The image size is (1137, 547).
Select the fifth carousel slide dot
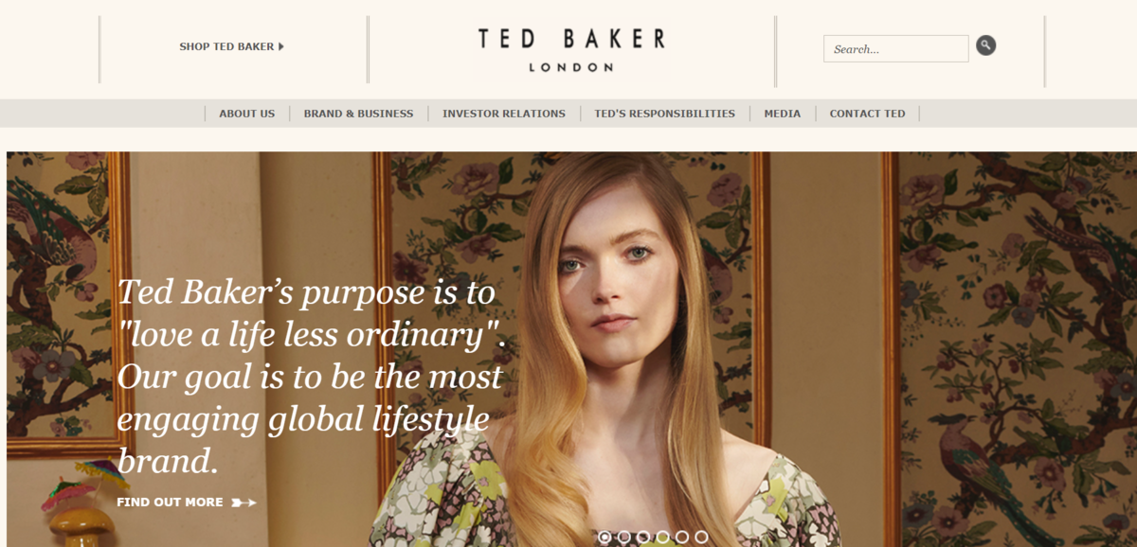click(x=682, y=537)
